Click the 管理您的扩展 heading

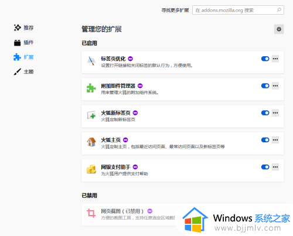101,29
